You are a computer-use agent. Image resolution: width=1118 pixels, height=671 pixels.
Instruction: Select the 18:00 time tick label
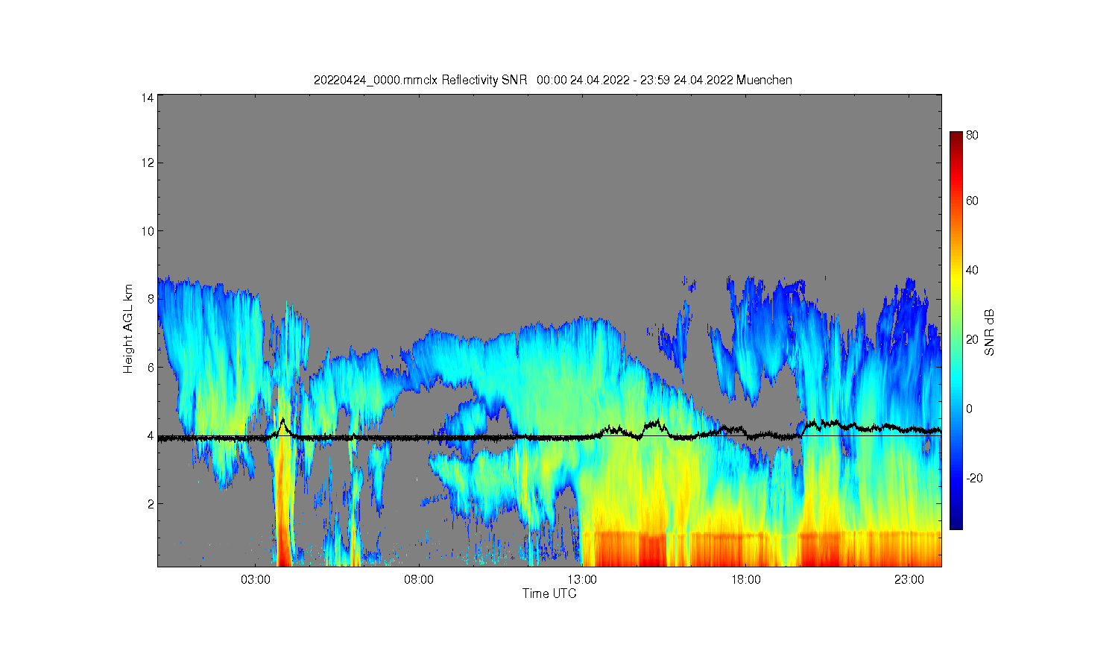(x=745, y=579)
